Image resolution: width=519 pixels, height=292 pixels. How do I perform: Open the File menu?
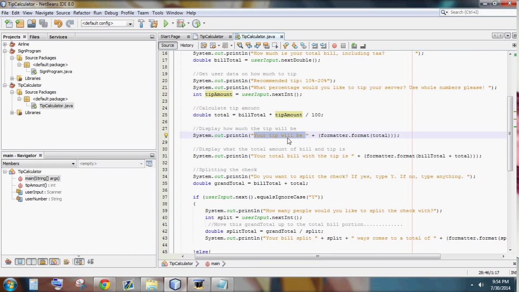5,13
